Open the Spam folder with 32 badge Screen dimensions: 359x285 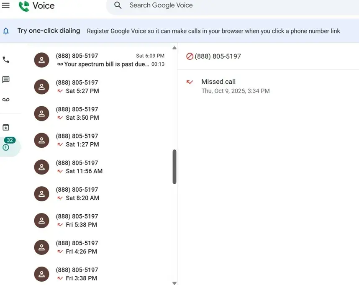[7, 145]
